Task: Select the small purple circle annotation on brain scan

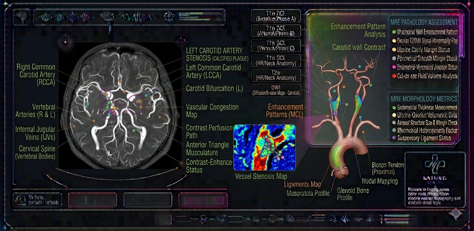Action: (105, 95)
